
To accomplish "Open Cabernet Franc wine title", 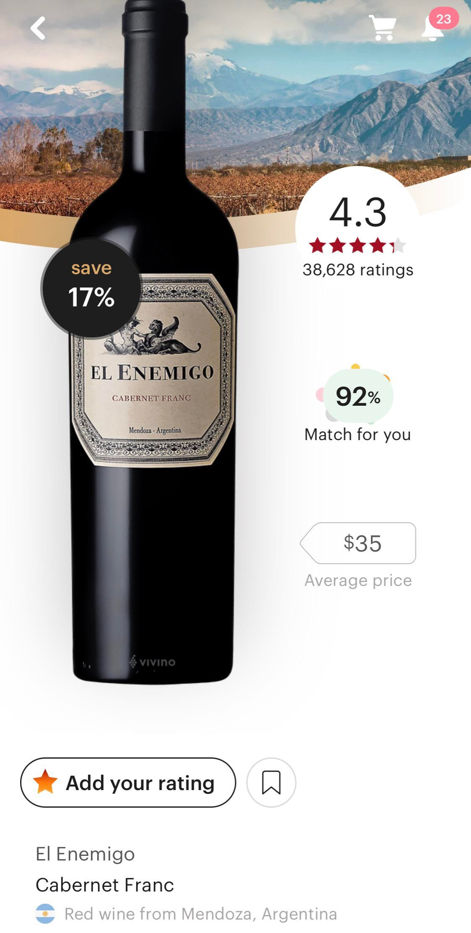I will [105, 885].
